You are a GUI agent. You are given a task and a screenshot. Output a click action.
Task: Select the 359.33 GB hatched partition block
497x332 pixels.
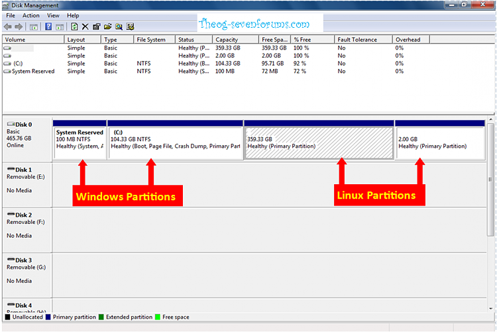319,140
